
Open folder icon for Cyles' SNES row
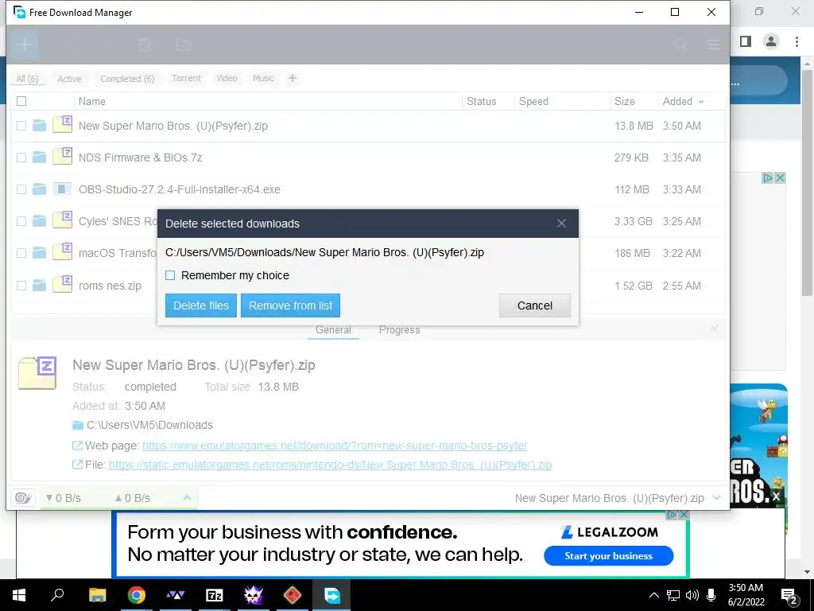(x=40, y=221)
